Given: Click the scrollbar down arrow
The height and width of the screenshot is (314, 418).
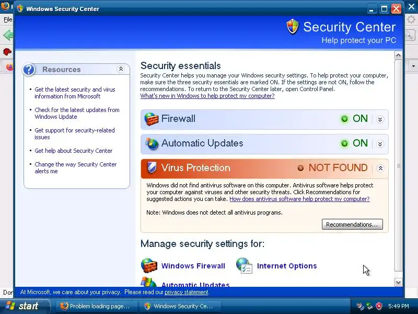Looking at the screenshot, I should (x=398, y=282).
